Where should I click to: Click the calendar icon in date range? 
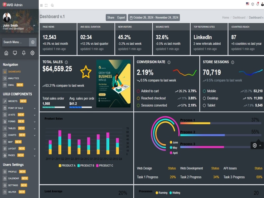point(131,18)
